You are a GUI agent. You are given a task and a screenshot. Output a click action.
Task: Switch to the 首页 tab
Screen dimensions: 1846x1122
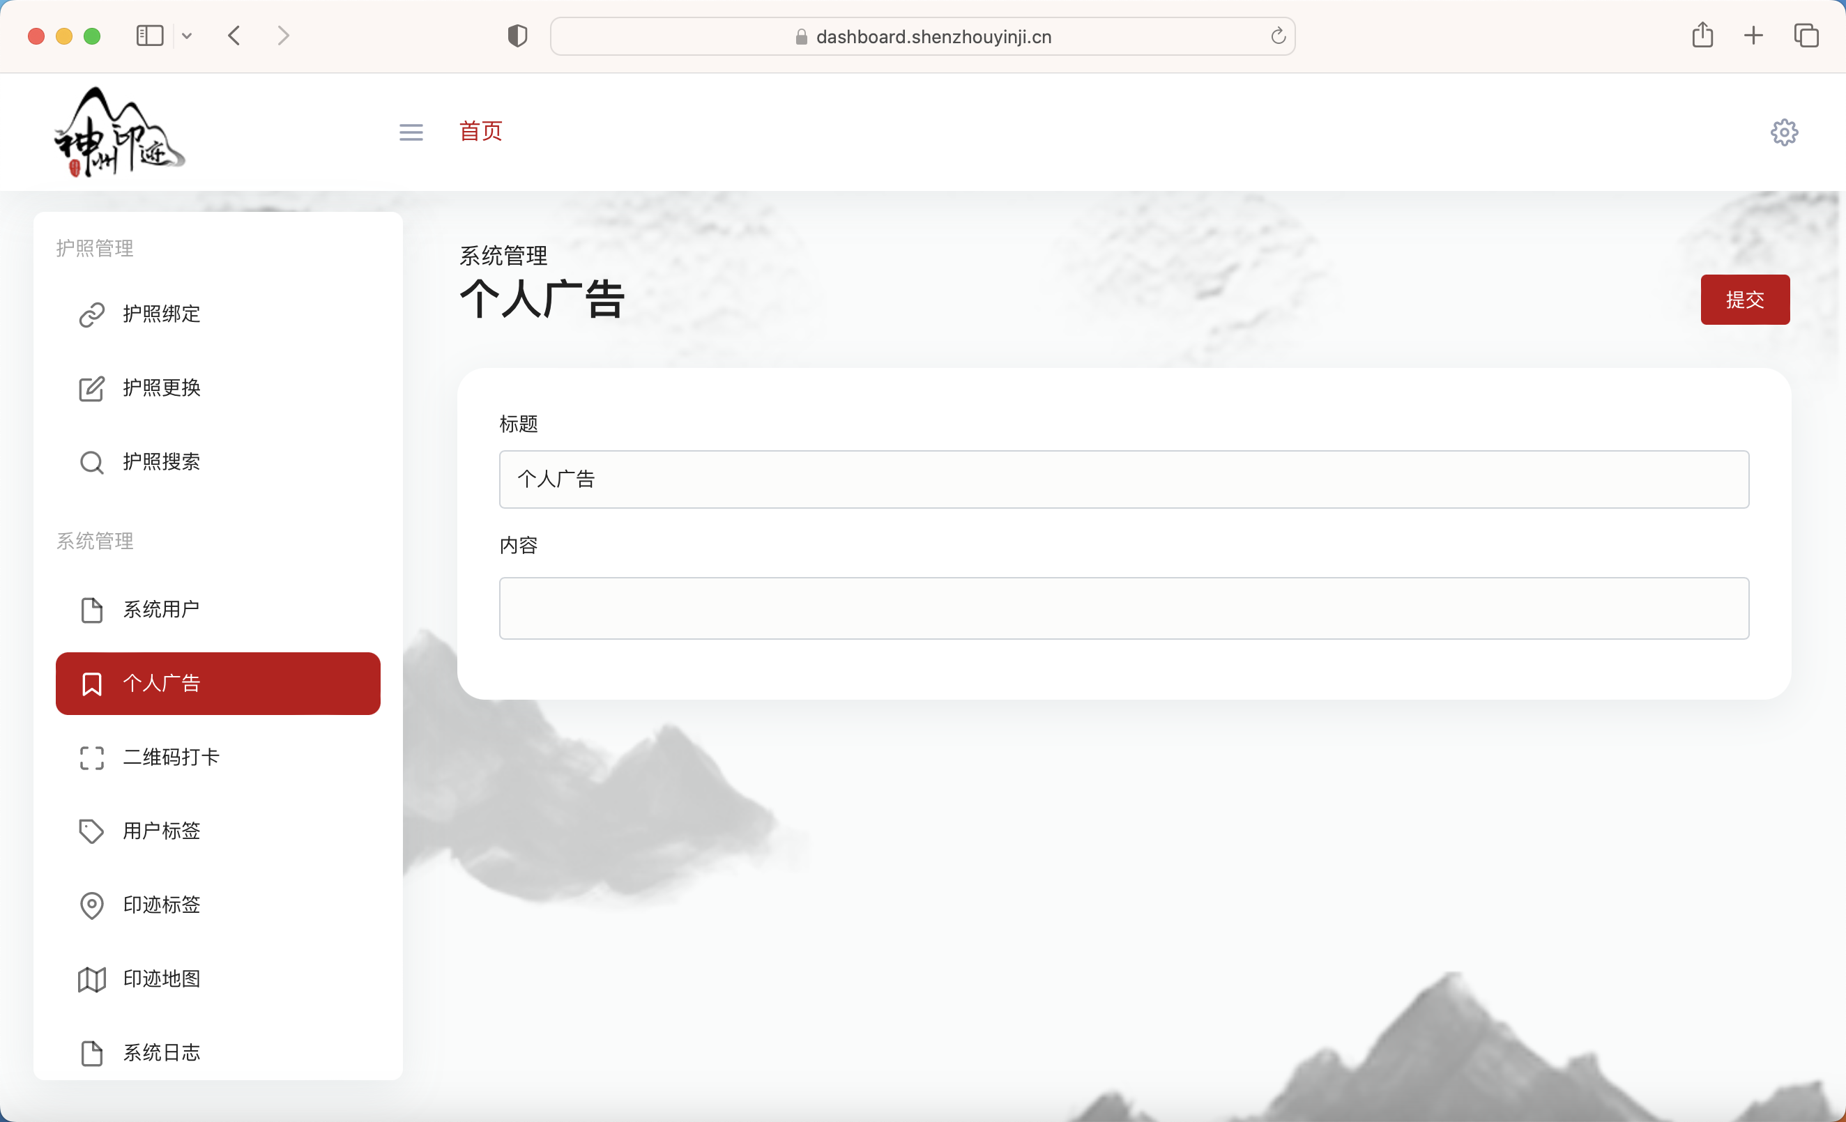pyautogui.click(x=480, y=132)
